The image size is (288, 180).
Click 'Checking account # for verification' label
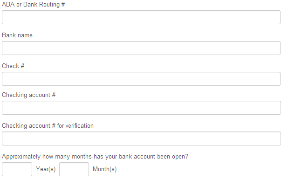point(48,125)
